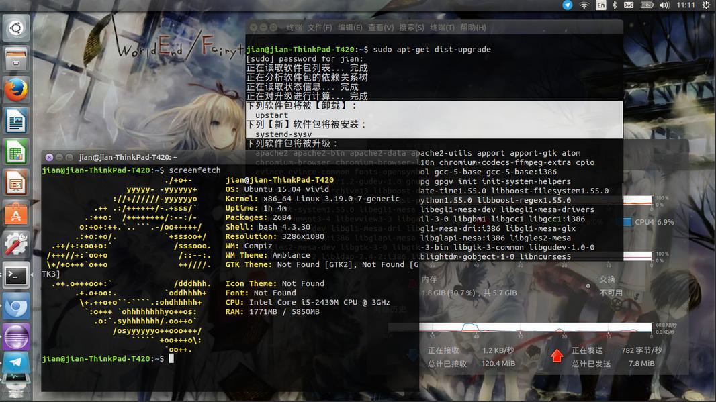Click 'OS: Ubuntu 15.04 vivid' line
Image resolution: width=716 pixels, height=402 pixels.
(x=277, y=189)
